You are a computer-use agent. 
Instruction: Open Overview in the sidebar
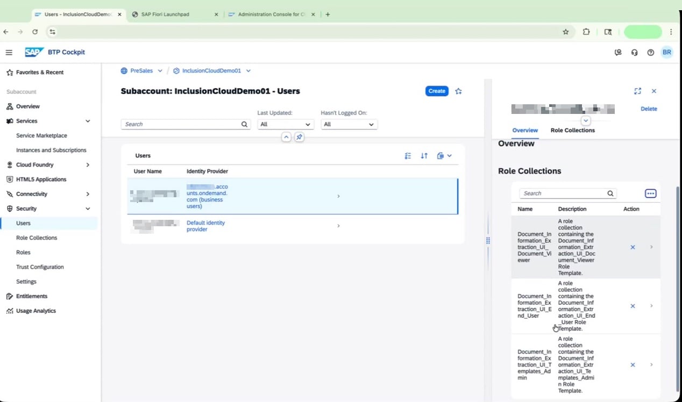(28, 106)
